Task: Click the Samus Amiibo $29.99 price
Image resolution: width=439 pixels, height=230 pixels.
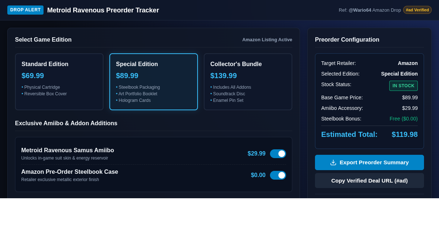Action: (256, 154)
